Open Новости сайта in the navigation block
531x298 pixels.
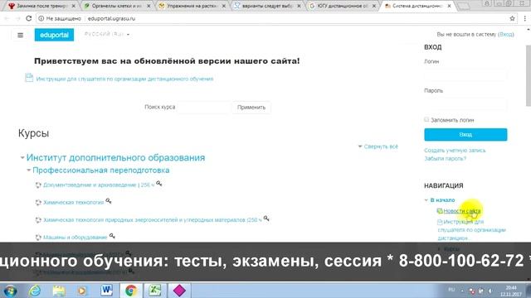(x=462, y=211)
